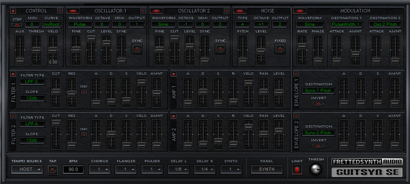Click the Noise OUTPUT value 2 field
Screen dimensions: 410x184
click(x=280, y=24)
